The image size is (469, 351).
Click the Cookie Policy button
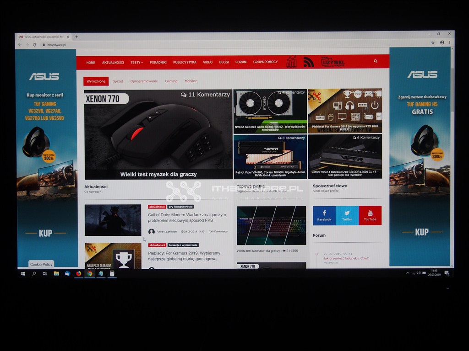[41, 264]
